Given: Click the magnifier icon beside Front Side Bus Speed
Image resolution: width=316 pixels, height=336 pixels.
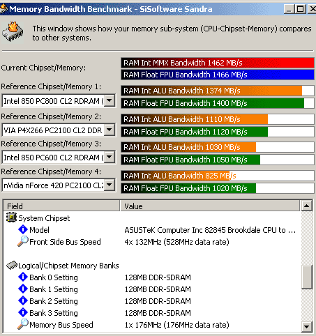Looking at the screenshot, I should point(23,241).
